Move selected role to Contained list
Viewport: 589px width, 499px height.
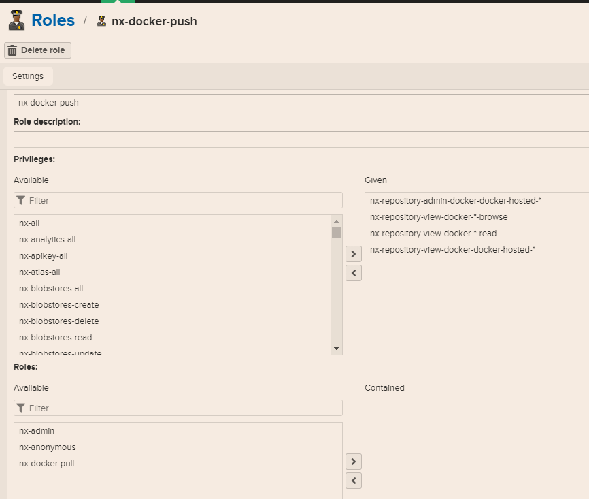[354, 462]
